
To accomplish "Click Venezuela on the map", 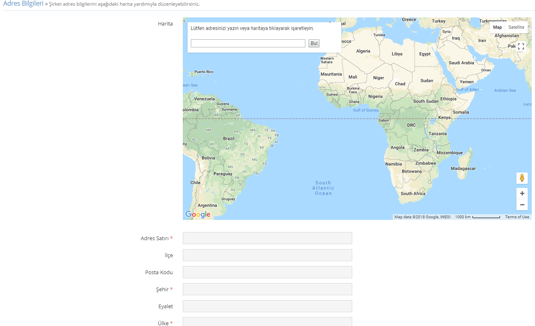I will click(205, 99).
